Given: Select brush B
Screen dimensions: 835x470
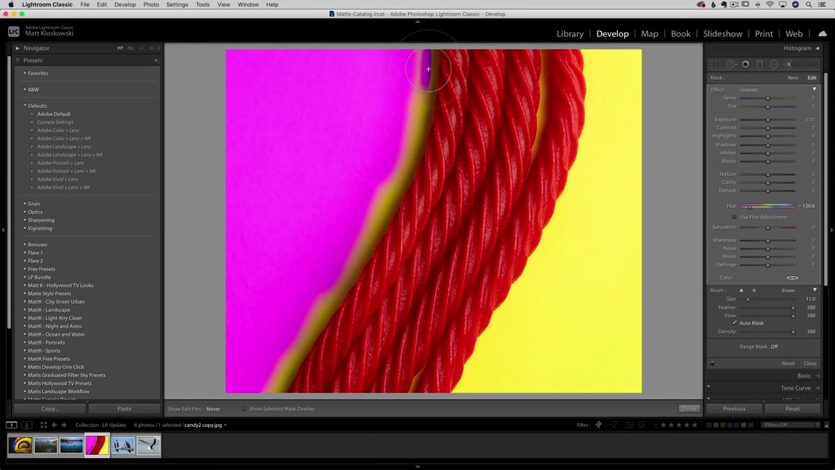Looking at the screenshot, I should point(754,290).
